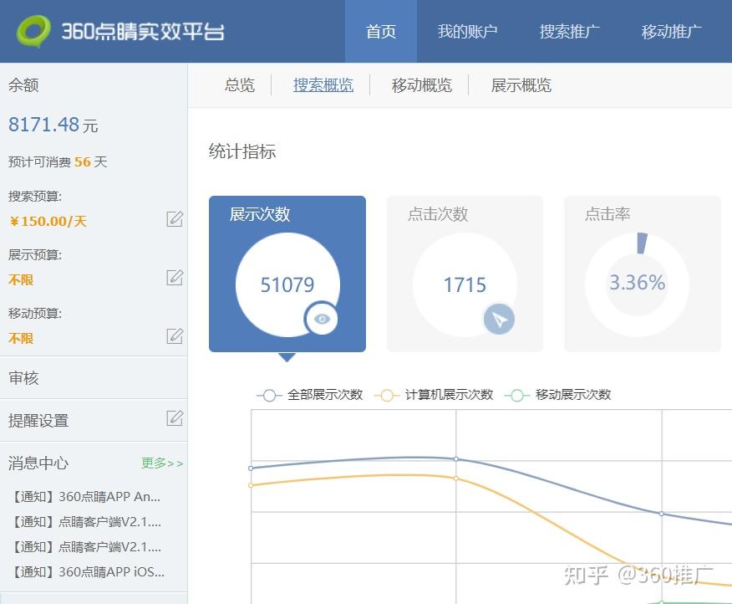This screenshot has height=604, width=732.
Task: Click the 不限 value under 展示预算
Action: (x=21, y=279)
